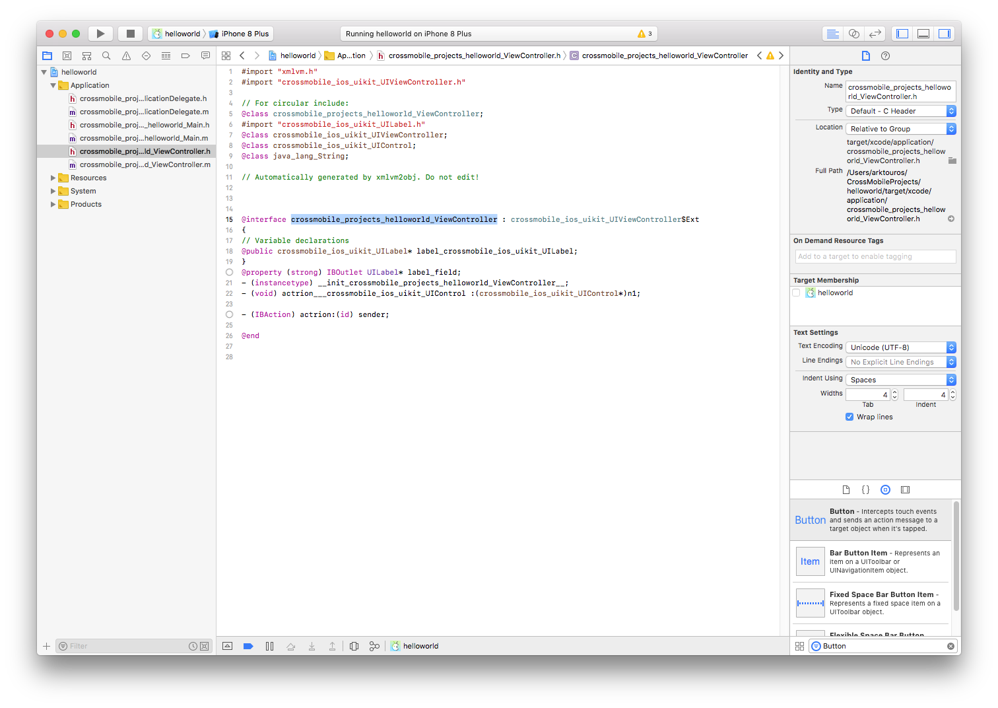Toggle breakpoints activation
Screen dimensions: 998x708
point(248,646)
